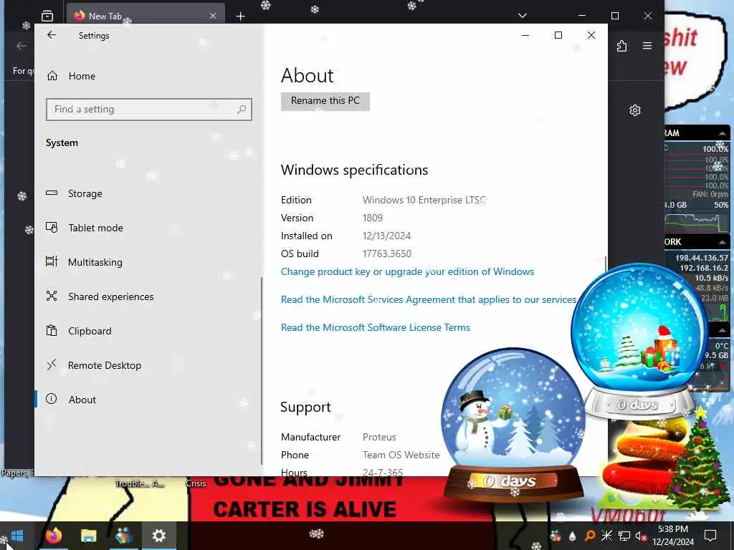The image size is (734, 550).
Task: Click the About info circle icon
Action: coord(52,399)
